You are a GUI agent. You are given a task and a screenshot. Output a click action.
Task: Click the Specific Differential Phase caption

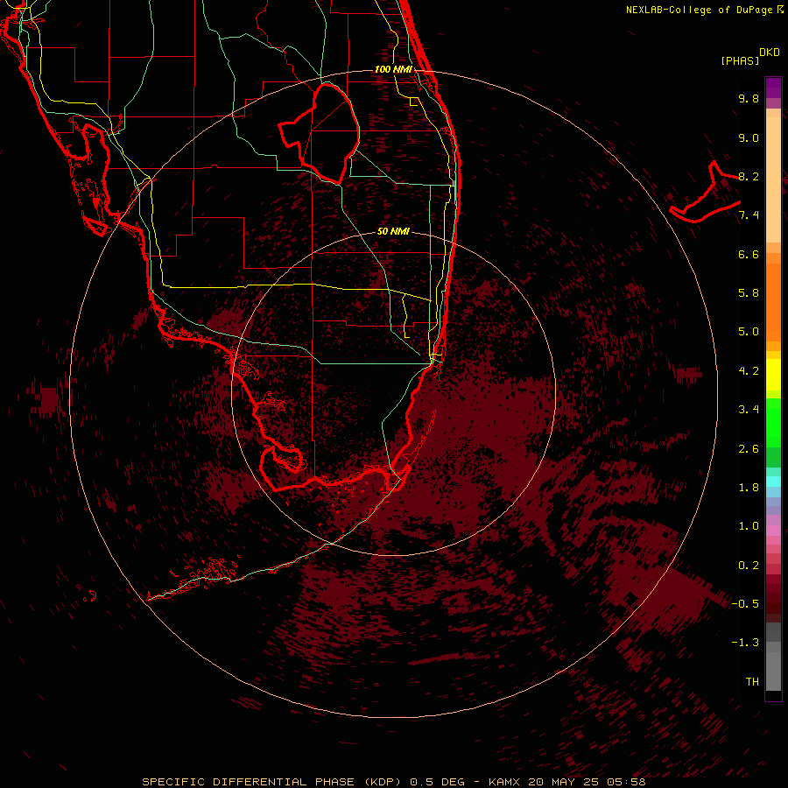tap(394, 782)
